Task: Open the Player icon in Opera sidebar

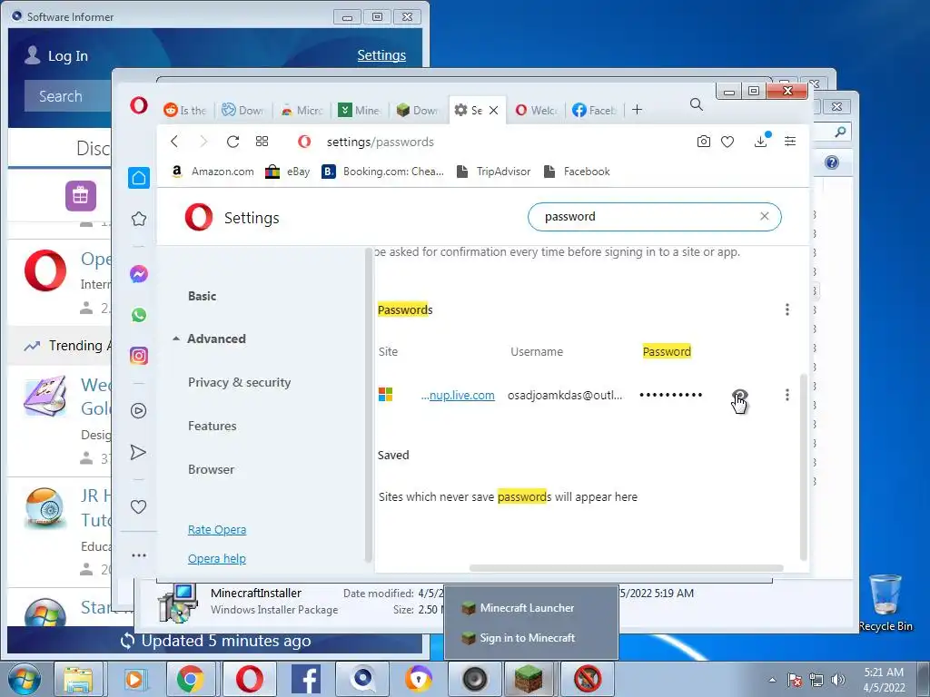Action: pyautogui.click(x=139, y=411)
